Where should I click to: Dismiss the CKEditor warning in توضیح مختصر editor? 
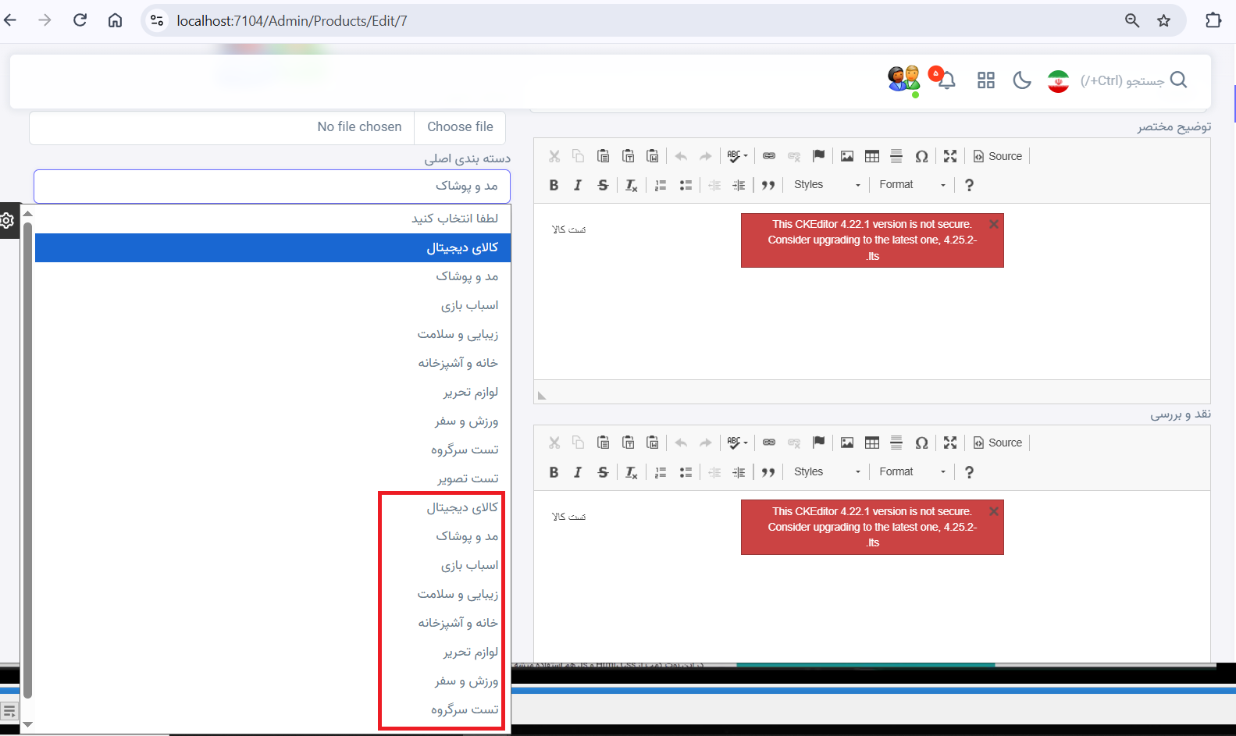click(994, 224)
